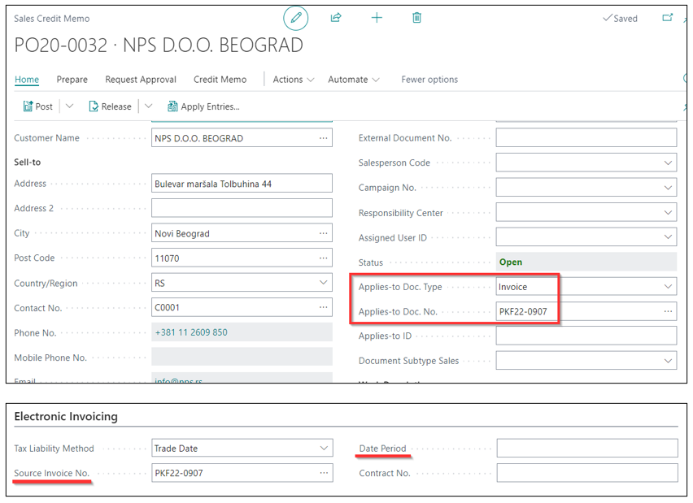This screenshot has height=503, width=693.
Task: Open Applies-to Doc. No. lookup ellipsis
Action: point(668,311)
